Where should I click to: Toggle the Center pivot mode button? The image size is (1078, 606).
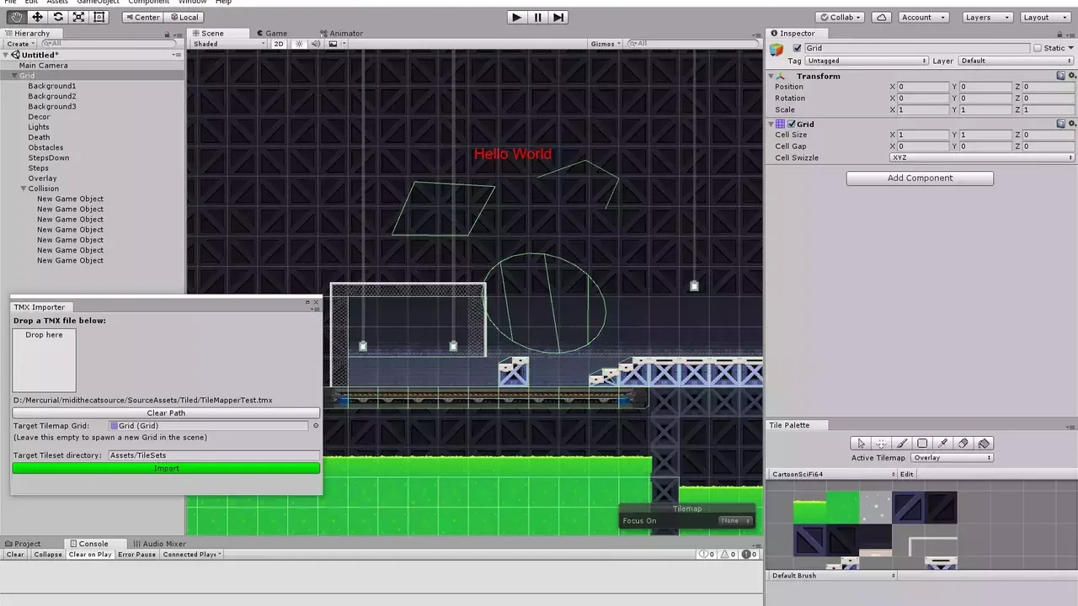(141, 17)
